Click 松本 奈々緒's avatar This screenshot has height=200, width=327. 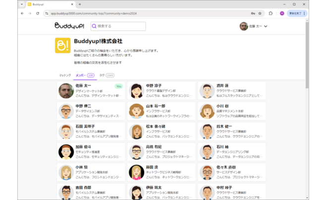coord(136,131)
